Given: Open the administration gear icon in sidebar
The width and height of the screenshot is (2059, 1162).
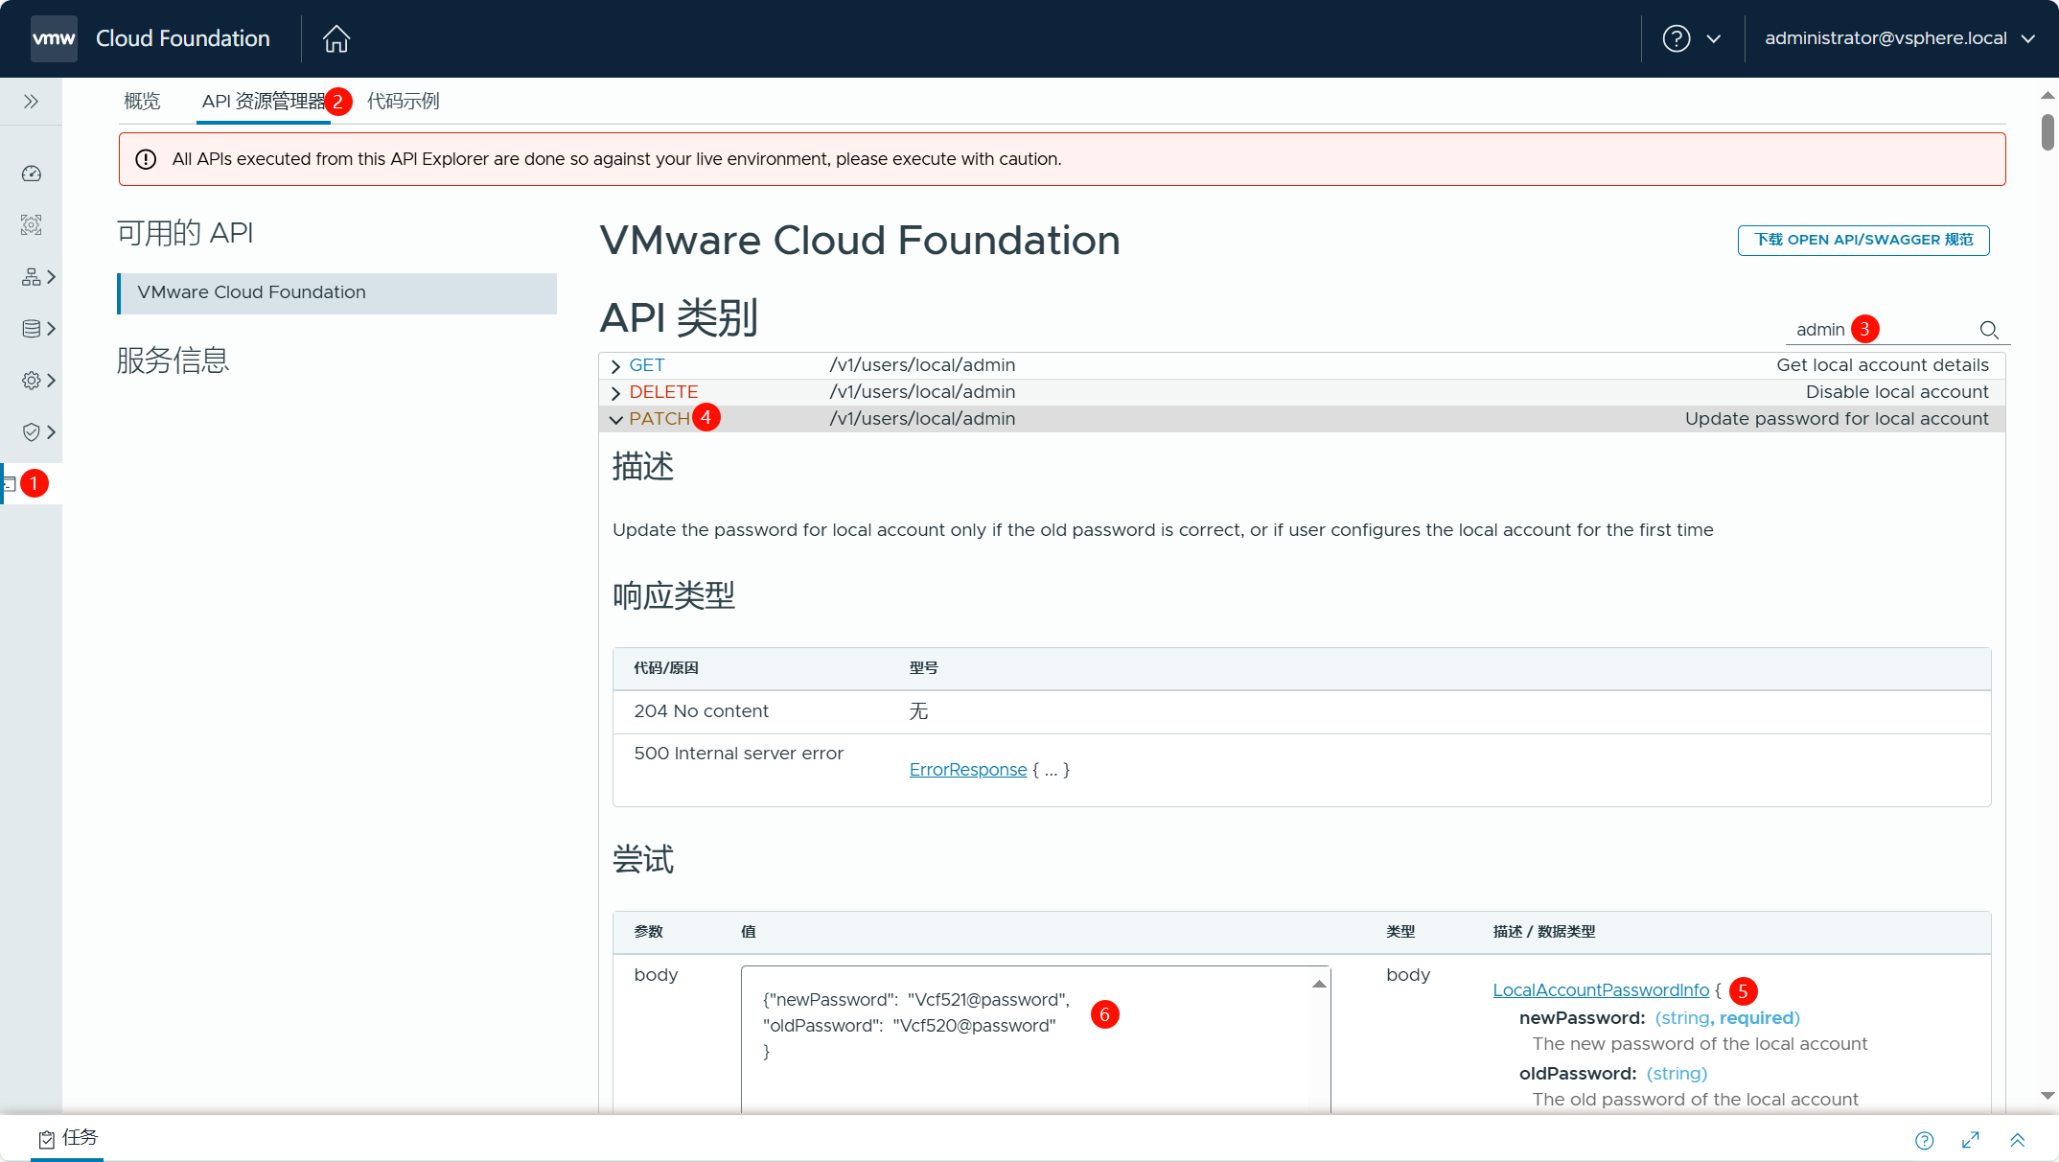Looking at the screenshot, I should pos(31,381).
